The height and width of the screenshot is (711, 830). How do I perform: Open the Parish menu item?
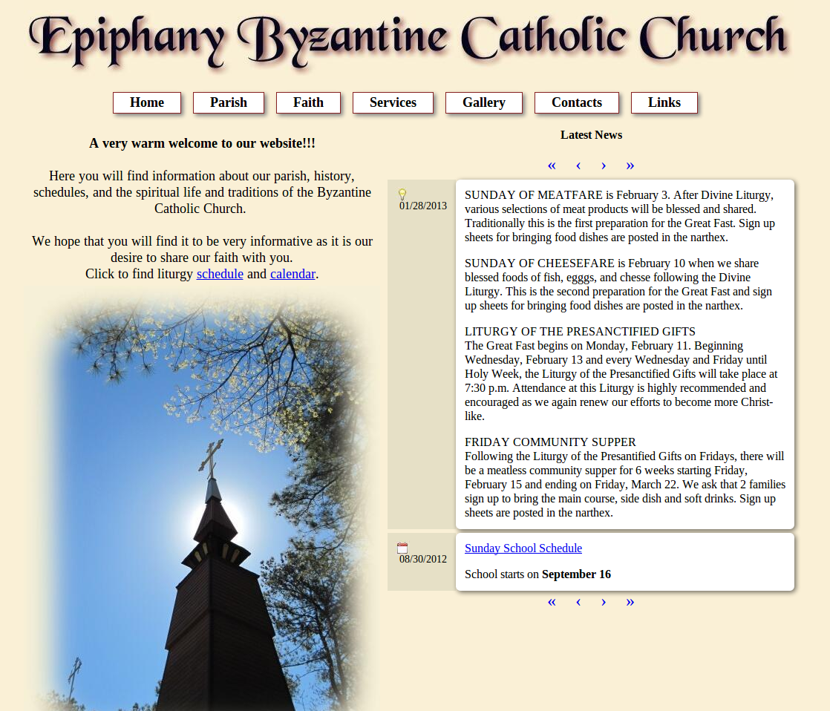[x=228, y=102]
